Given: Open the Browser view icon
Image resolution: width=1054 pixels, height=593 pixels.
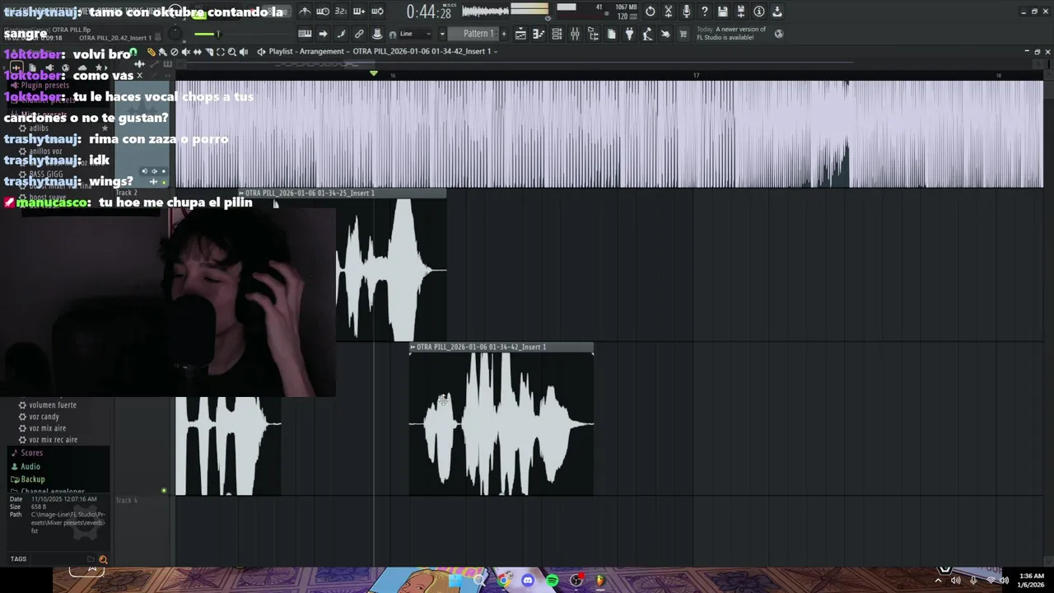Looking at the screenshot, I should point(593,34).
